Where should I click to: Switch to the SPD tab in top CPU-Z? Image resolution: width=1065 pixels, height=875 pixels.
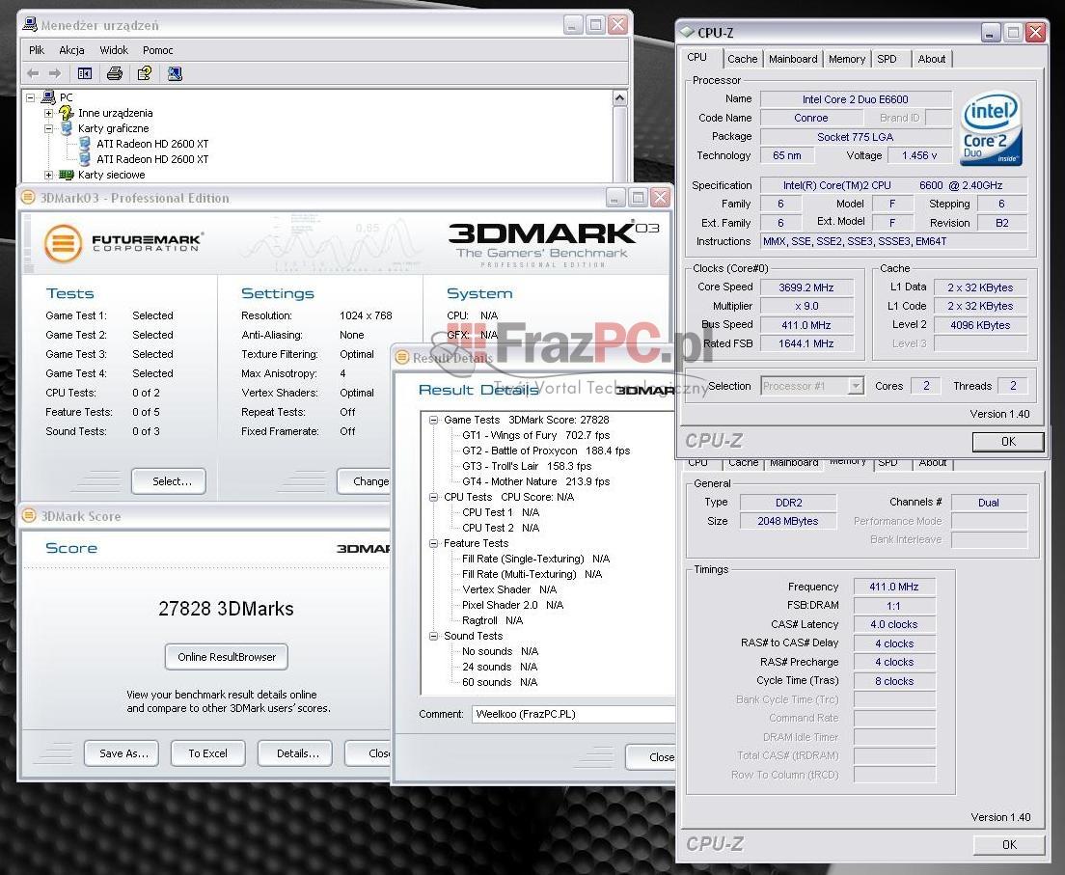[887, 59]
